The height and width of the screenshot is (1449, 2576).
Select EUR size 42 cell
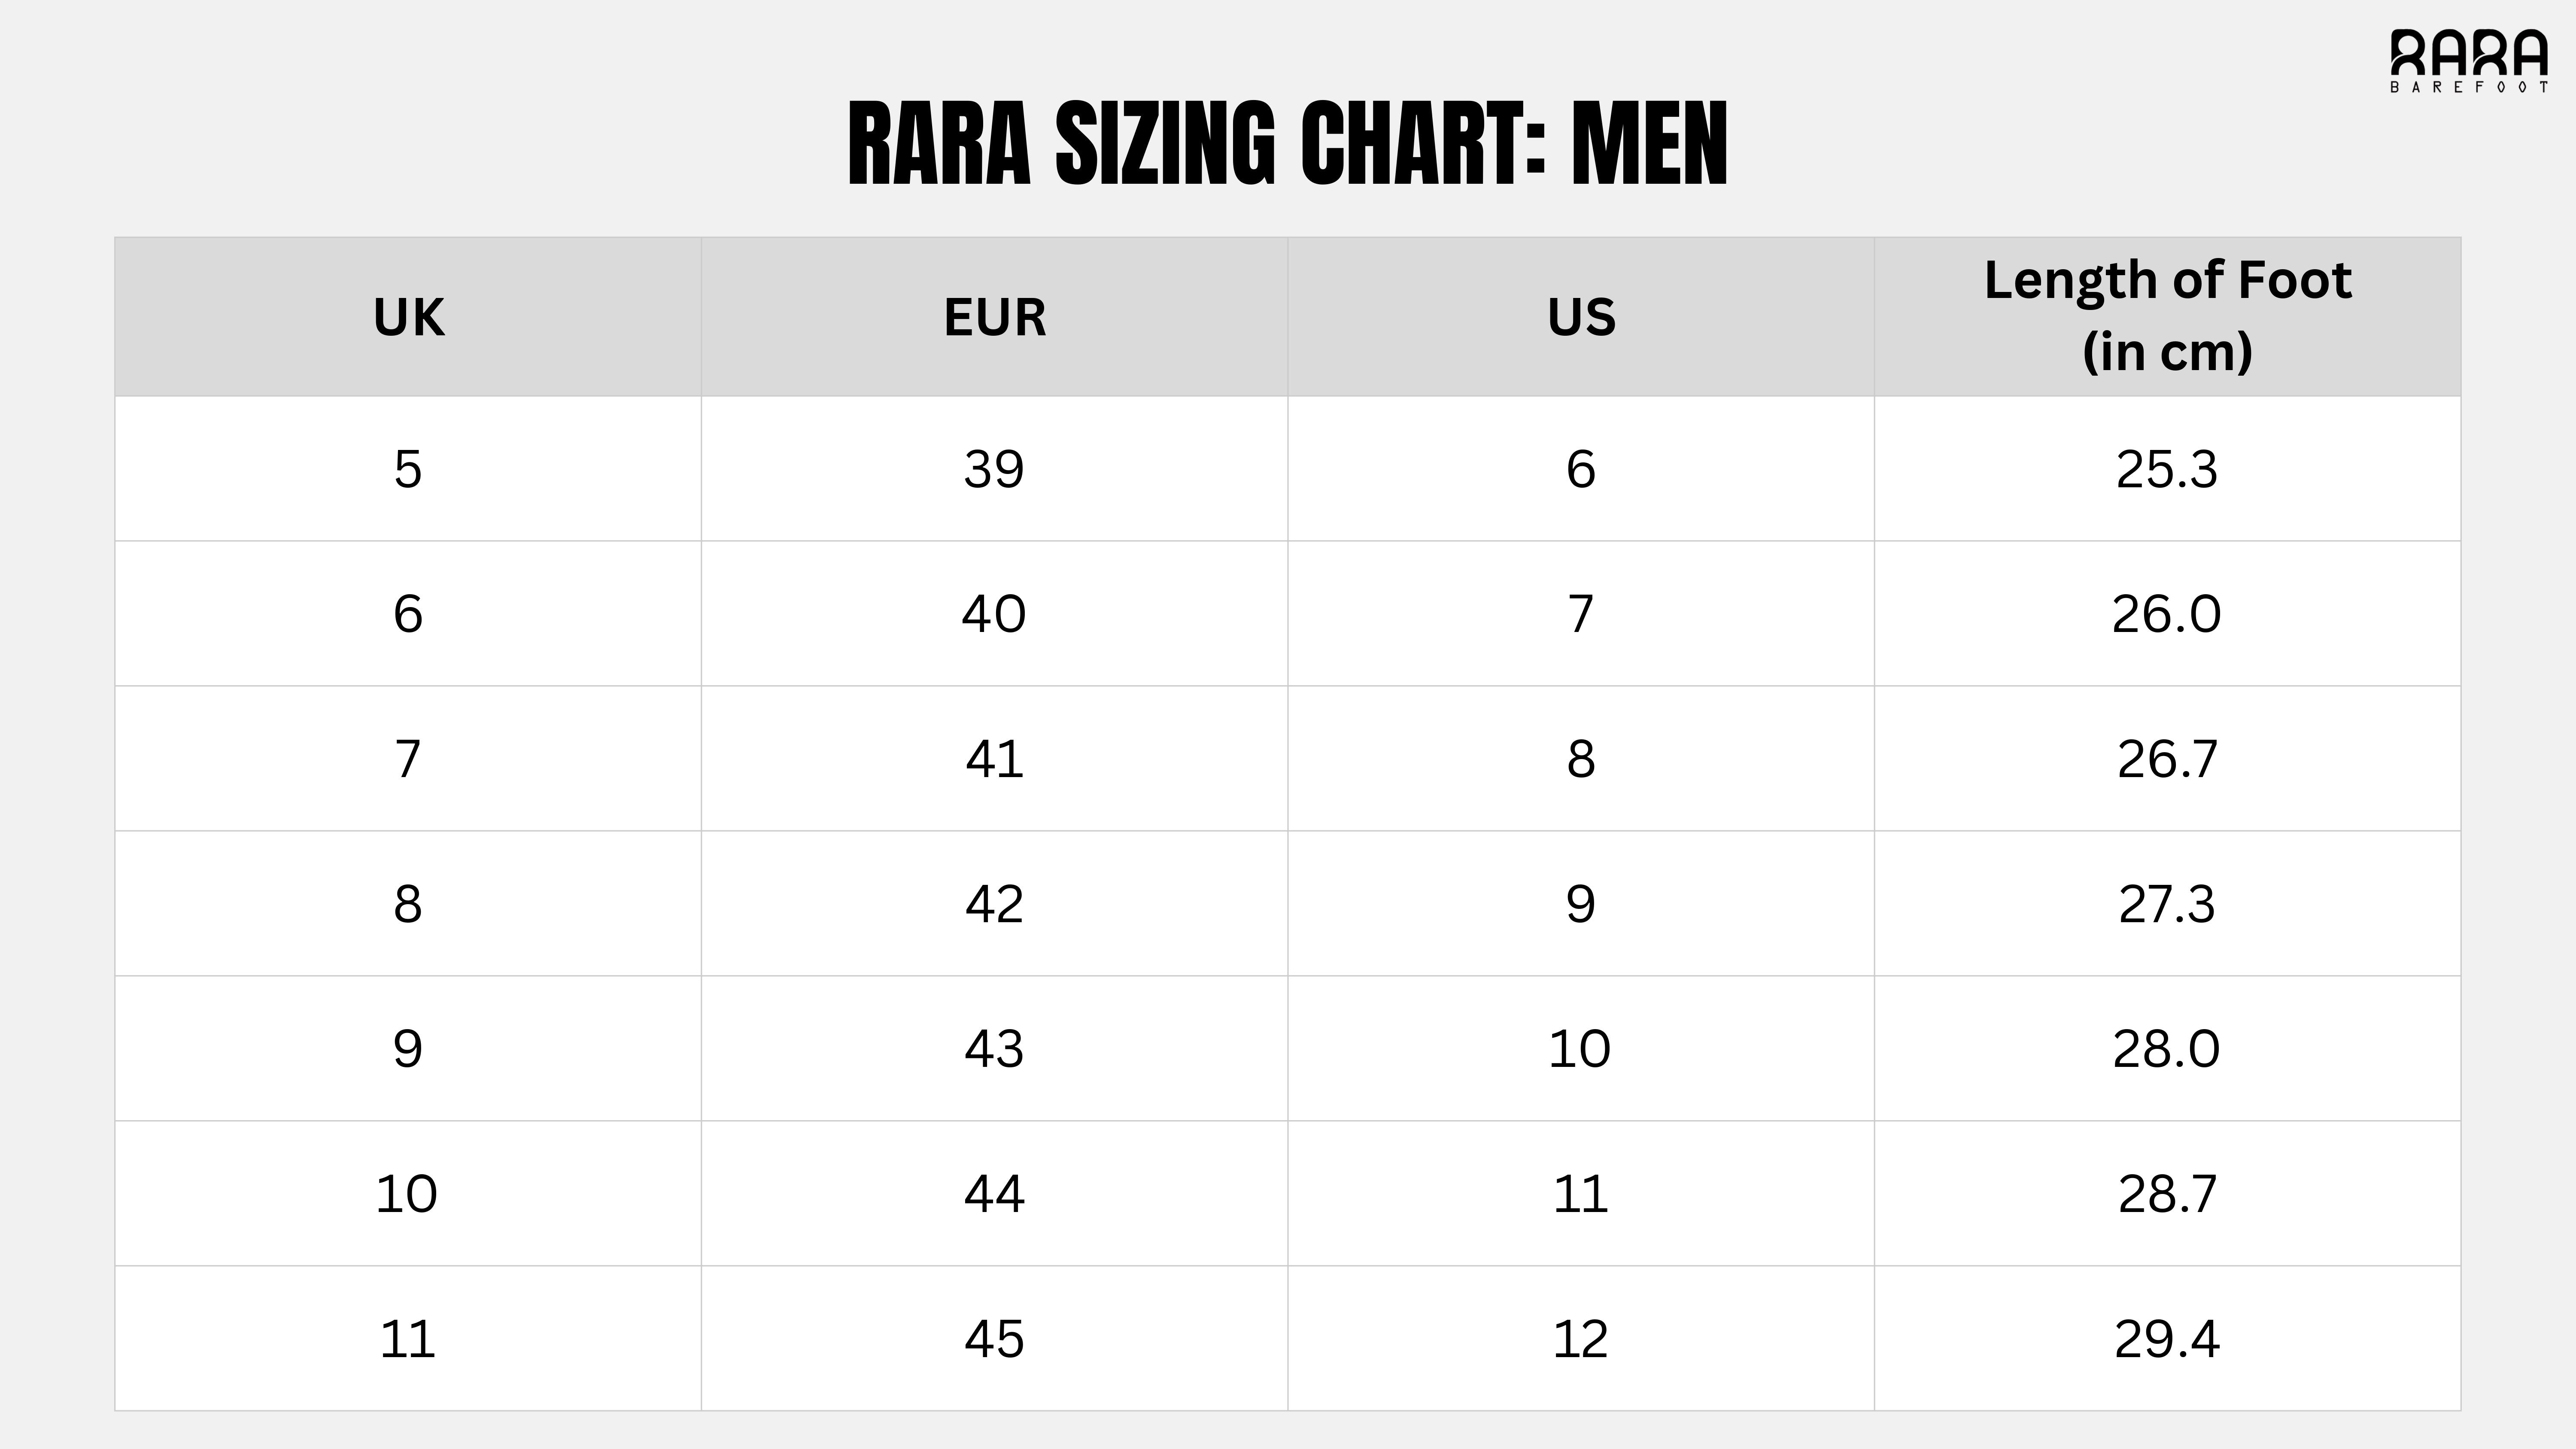coord(994,904)
